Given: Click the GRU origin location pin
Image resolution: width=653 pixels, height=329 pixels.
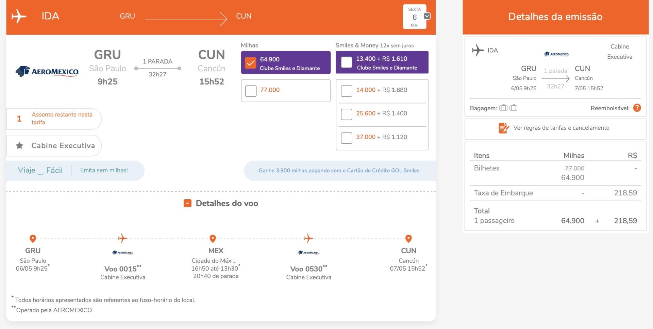Looking at the screenshot, I should coord(33,239).
